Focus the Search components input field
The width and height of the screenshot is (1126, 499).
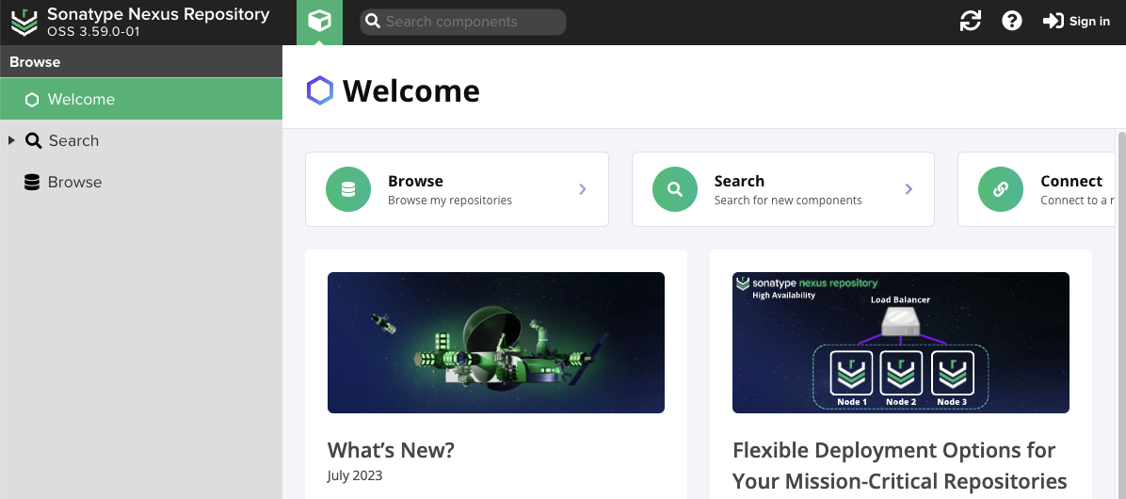[x=463, y=22]
